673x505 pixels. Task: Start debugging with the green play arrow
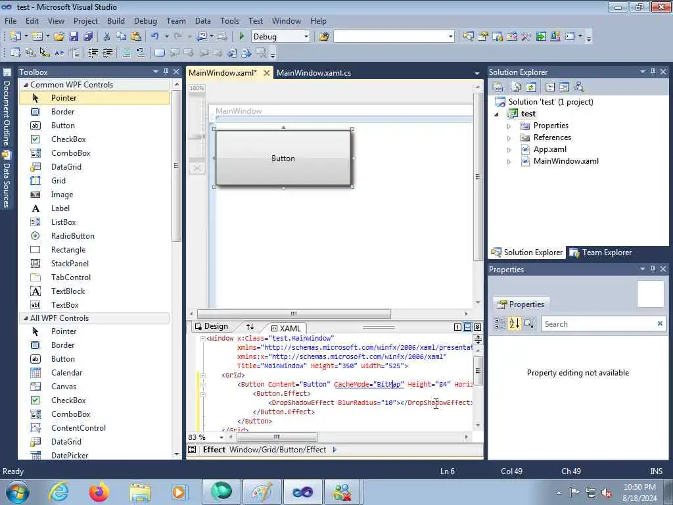coord(241,37)
